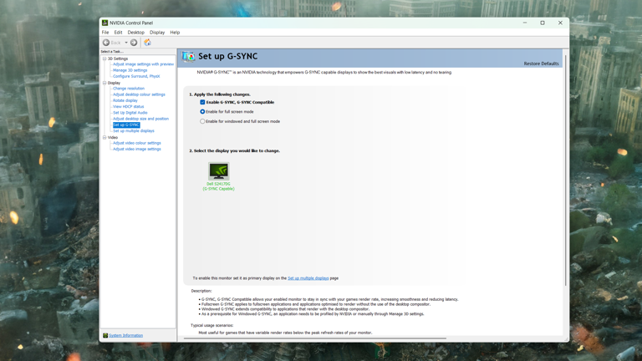Screen dimensions: 642x361
Task: Open the System Information link
Action: (x=125, y=336)
